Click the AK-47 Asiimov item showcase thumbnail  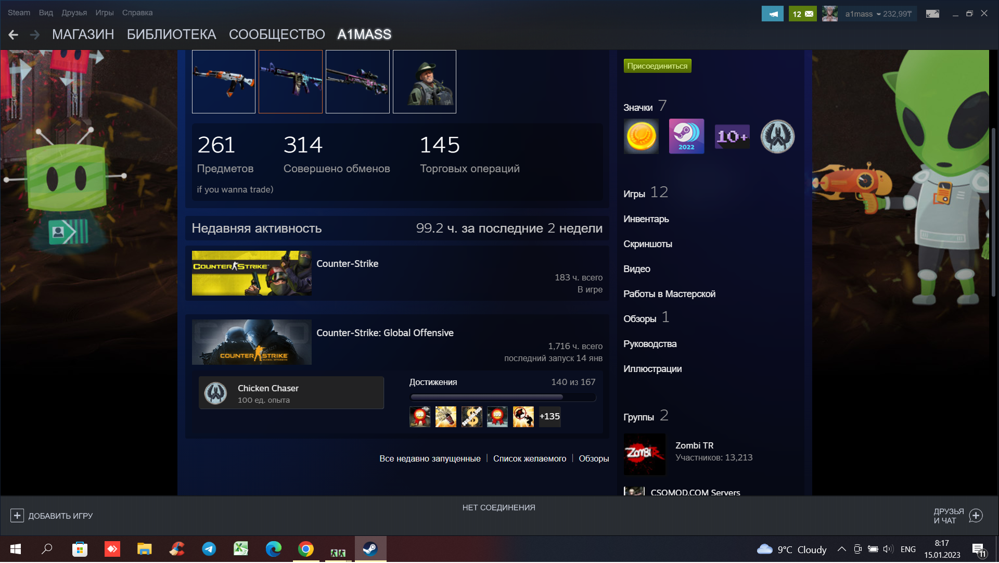click(x=224, y=82)
